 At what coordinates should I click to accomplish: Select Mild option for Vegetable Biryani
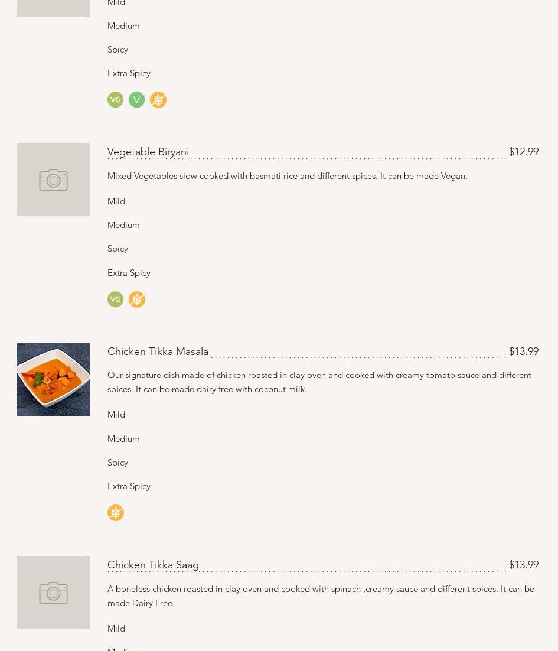tap(116, 201)
